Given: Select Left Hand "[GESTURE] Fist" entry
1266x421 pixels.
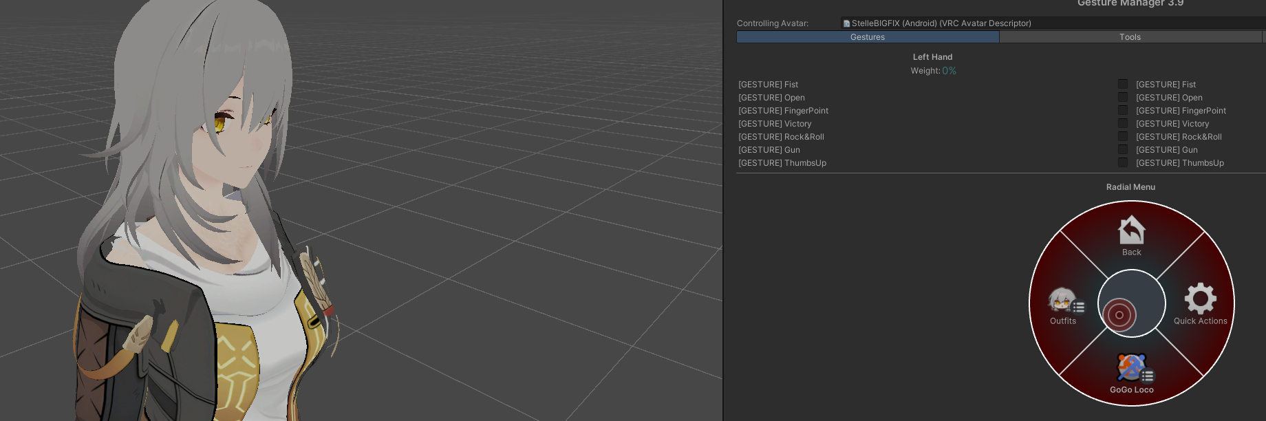Looking at the screenshot, I should pos(768,85).
